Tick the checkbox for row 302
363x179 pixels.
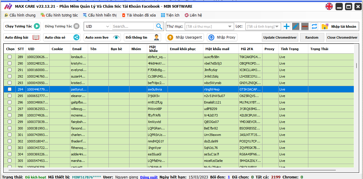pyautogui.click(x=10, y=141)
